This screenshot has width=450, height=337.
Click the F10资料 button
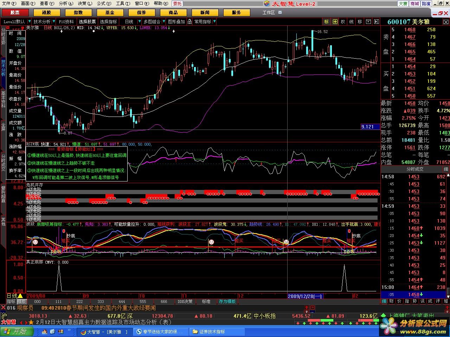tap(66, 22)
